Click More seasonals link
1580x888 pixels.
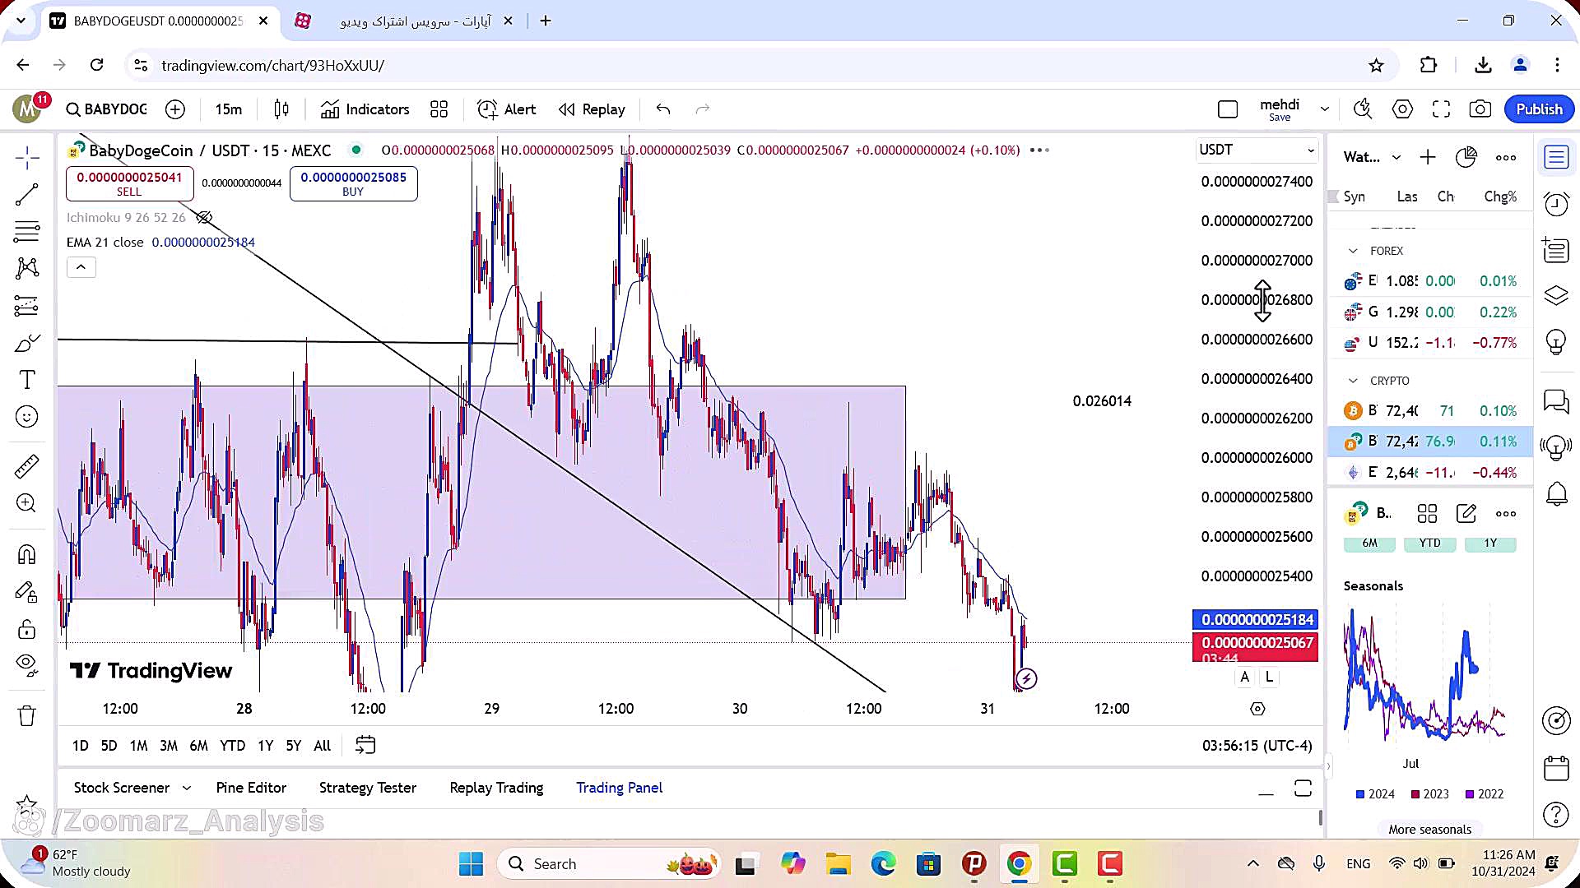(1430, 830)
